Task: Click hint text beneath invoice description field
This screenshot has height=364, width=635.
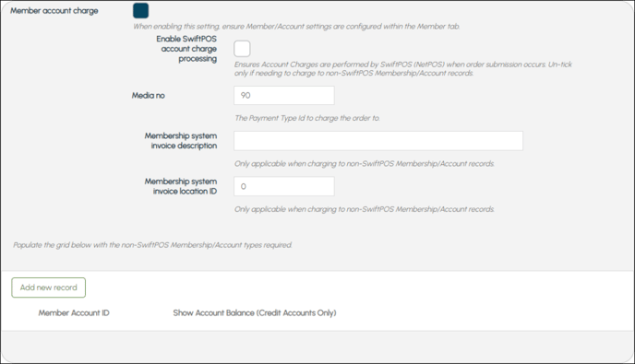Action: coord(365,164)
